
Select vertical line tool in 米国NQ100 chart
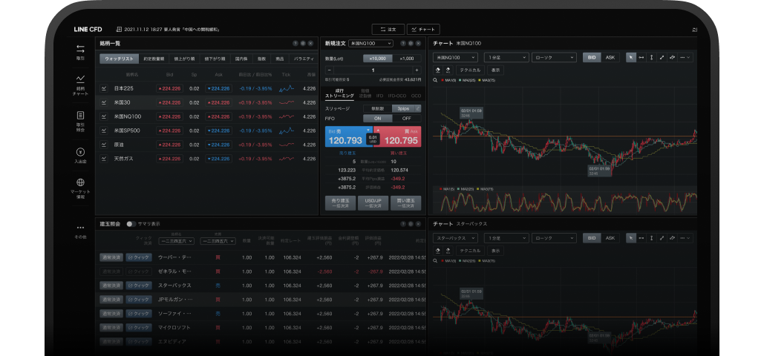651,57
